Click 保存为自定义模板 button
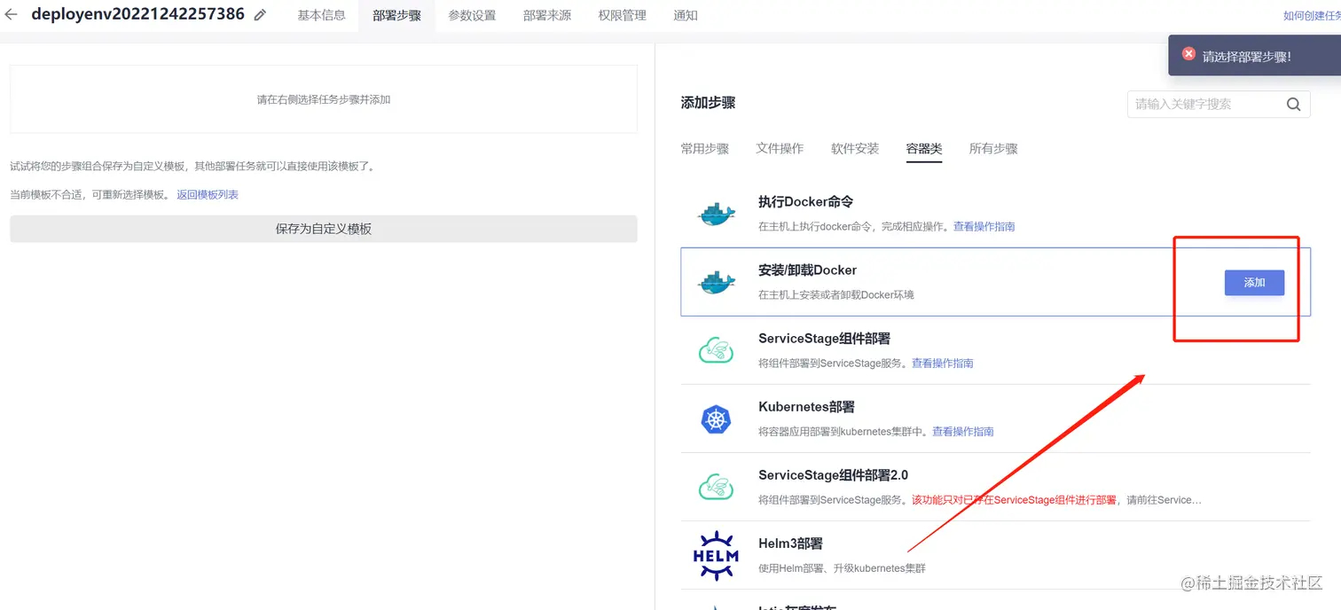This screenshot has height=610, width=1341. 324,229
